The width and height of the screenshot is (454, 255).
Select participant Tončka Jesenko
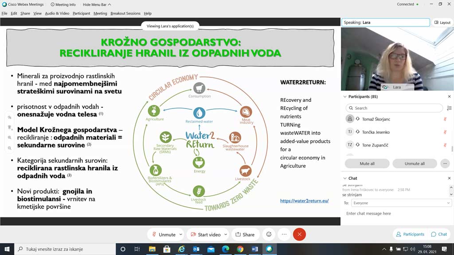[x=376, y=132]
